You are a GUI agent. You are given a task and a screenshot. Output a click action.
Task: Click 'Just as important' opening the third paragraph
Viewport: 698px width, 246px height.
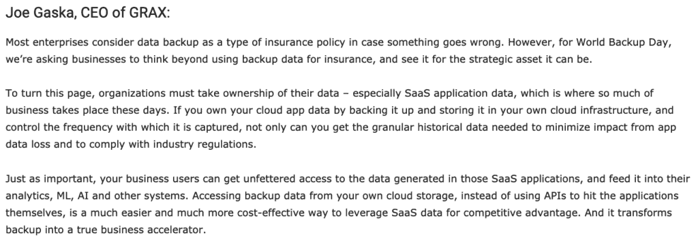(50, 179)
